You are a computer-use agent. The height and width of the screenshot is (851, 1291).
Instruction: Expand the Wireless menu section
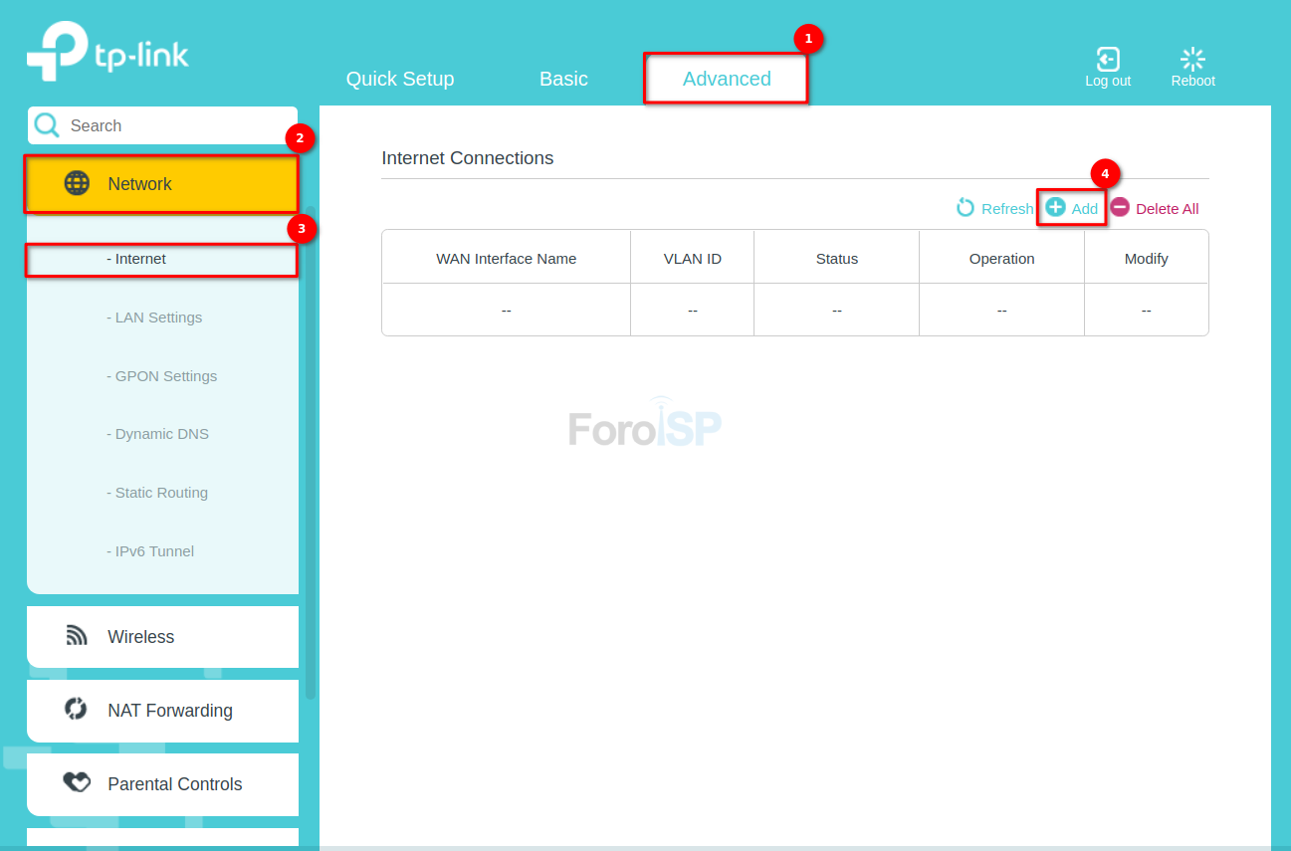tap(141, 637)
